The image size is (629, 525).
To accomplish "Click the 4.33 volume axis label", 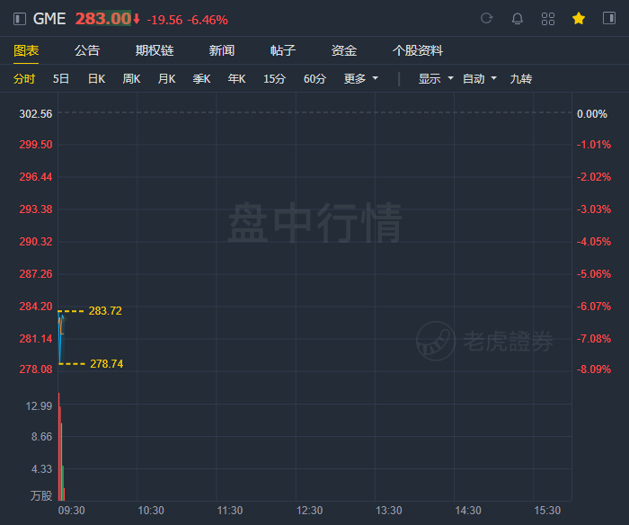I will pyautogui.click(x=41, y=469).
